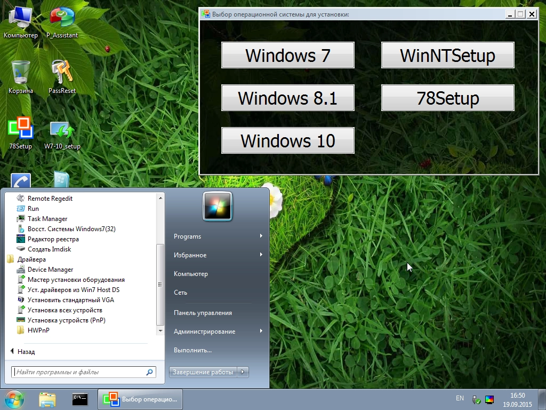The width and height of the screenshot is (546, 410).
Task: Click the Выбор операцио... taskbar button
Action: (140, 399)
